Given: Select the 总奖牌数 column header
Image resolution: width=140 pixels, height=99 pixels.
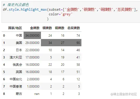Looking at the screenshot, I should click(74, 28).
